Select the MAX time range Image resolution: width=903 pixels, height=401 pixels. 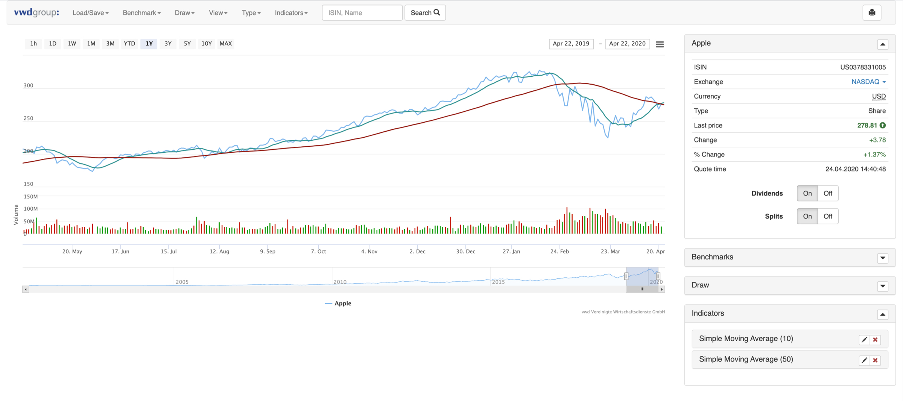[x=225, y=44]
